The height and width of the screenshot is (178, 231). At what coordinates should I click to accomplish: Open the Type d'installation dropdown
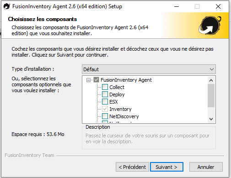pos(149,69)
